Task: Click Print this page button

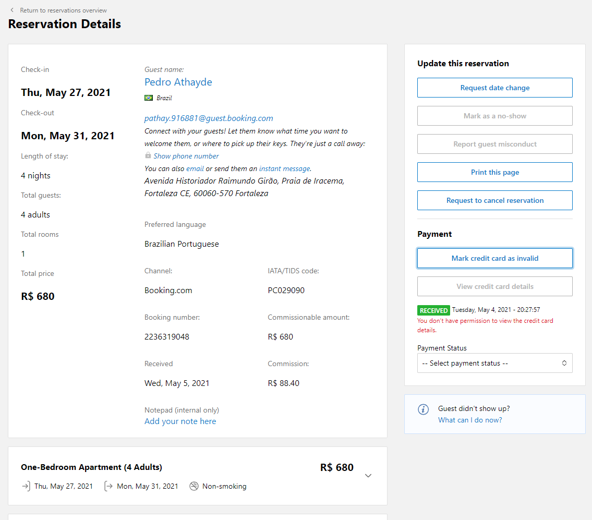Action: (494, 172)
